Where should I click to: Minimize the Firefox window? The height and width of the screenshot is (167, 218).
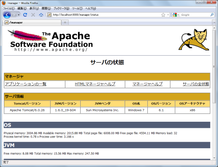click(x=199, y=2)
